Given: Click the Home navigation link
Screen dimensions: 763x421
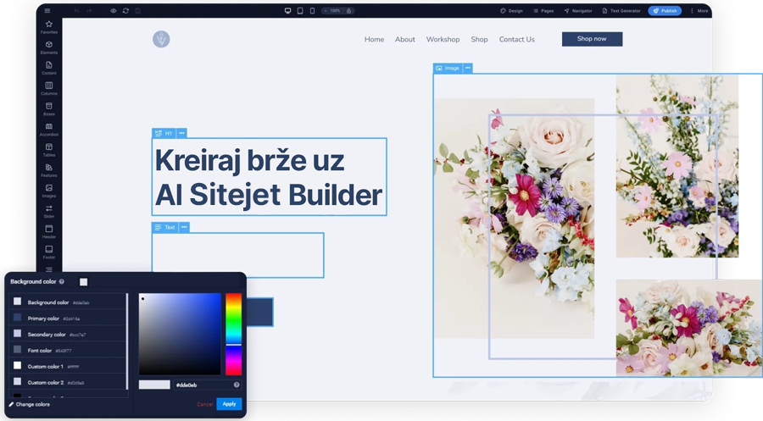Looking at the screenshot, I should pos(374,39).
